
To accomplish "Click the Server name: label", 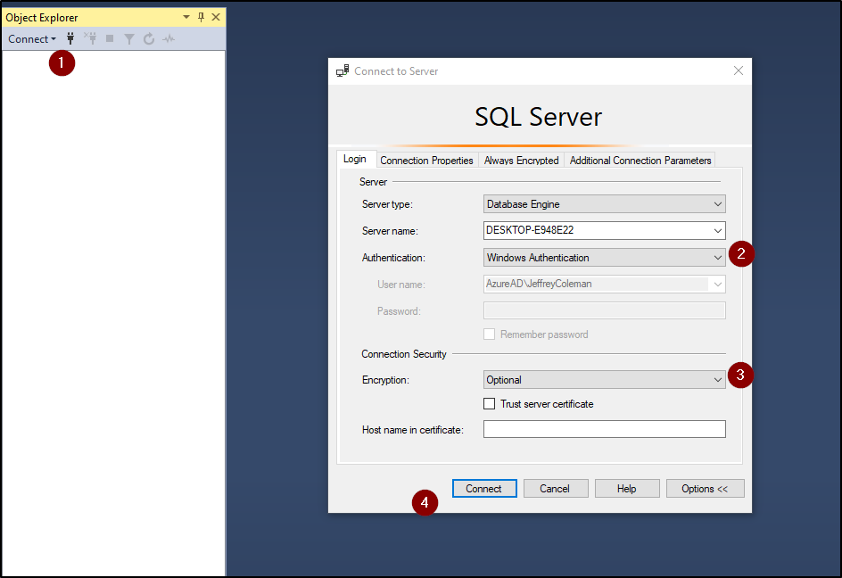I will click(x=390, y=231).
